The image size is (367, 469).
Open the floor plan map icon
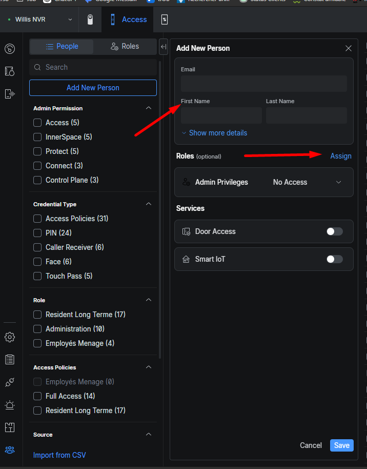click(10, 427)
